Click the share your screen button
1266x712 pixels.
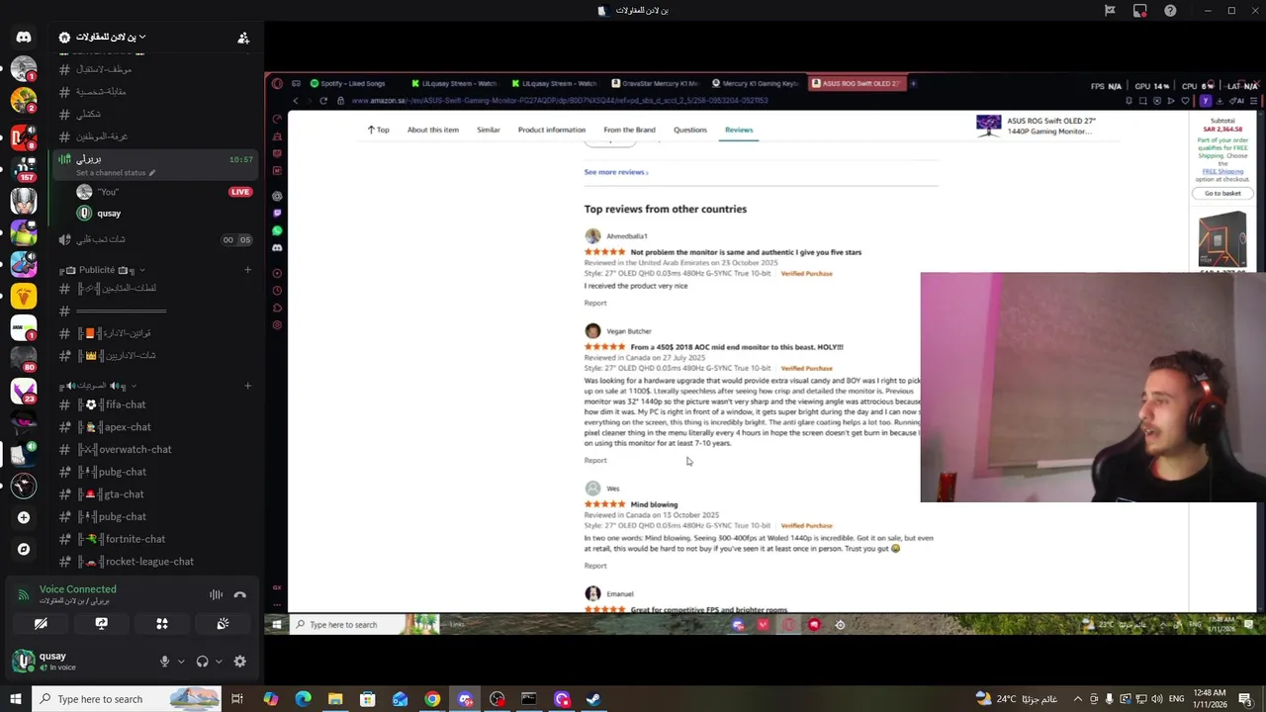coord(101,624)
